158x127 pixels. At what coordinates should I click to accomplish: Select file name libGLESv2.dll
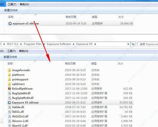click(20, 116)
